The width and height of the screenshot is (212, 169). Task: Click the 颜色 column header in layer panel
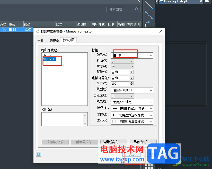pyautogui.click(x=16, y=24)
